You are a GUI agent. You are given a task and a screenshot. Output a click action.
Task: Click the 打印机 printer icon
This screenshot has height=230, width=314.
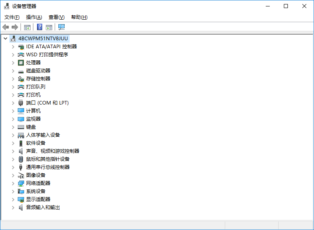[21, 94]
